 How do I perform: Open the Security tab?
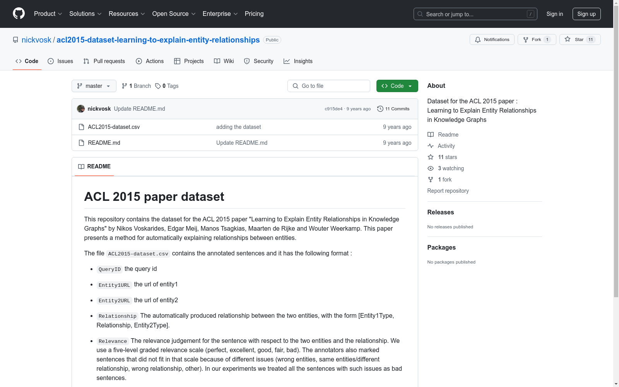(x=259, y=61)
